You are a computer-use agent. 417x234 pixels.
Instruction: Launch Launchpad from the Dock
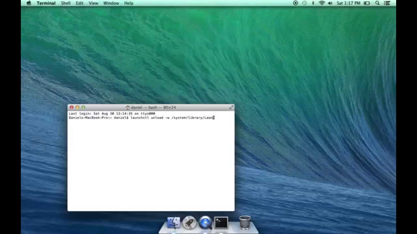[x=189, y=223]
